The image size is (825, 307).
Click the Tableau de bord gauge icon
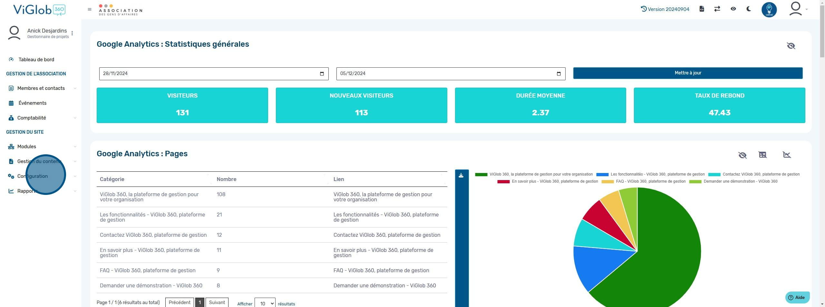(11, 59)
